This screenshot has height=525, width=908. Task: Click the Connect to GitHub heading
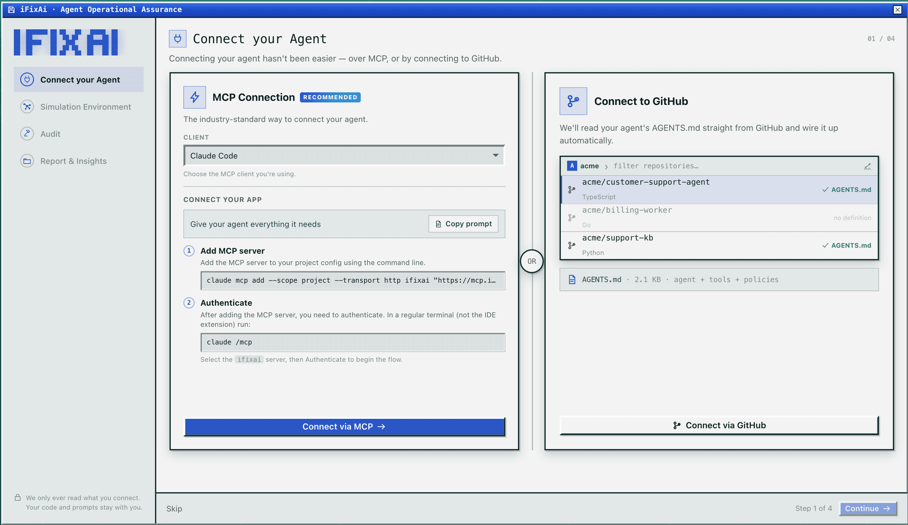641,101
